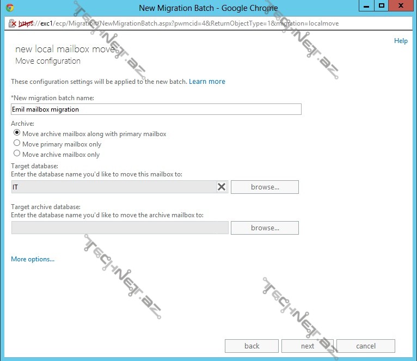Open the Learn more link
Screen dimensions: 417x361
[207, 82]
